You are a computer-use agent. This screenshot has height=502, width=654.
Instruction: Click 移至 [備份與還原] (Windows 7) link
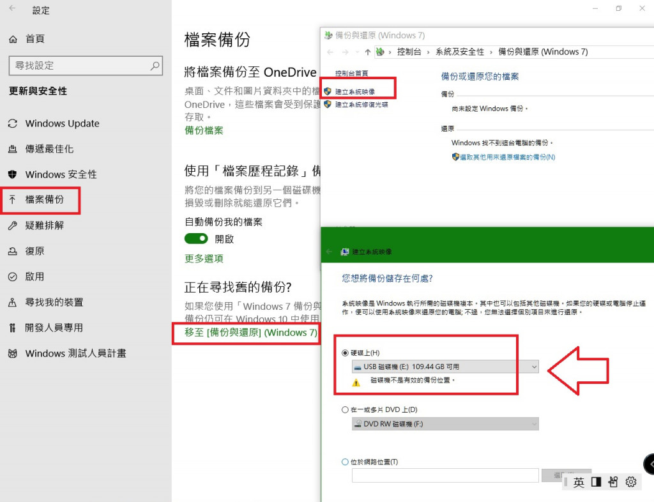tap(250, 332)
